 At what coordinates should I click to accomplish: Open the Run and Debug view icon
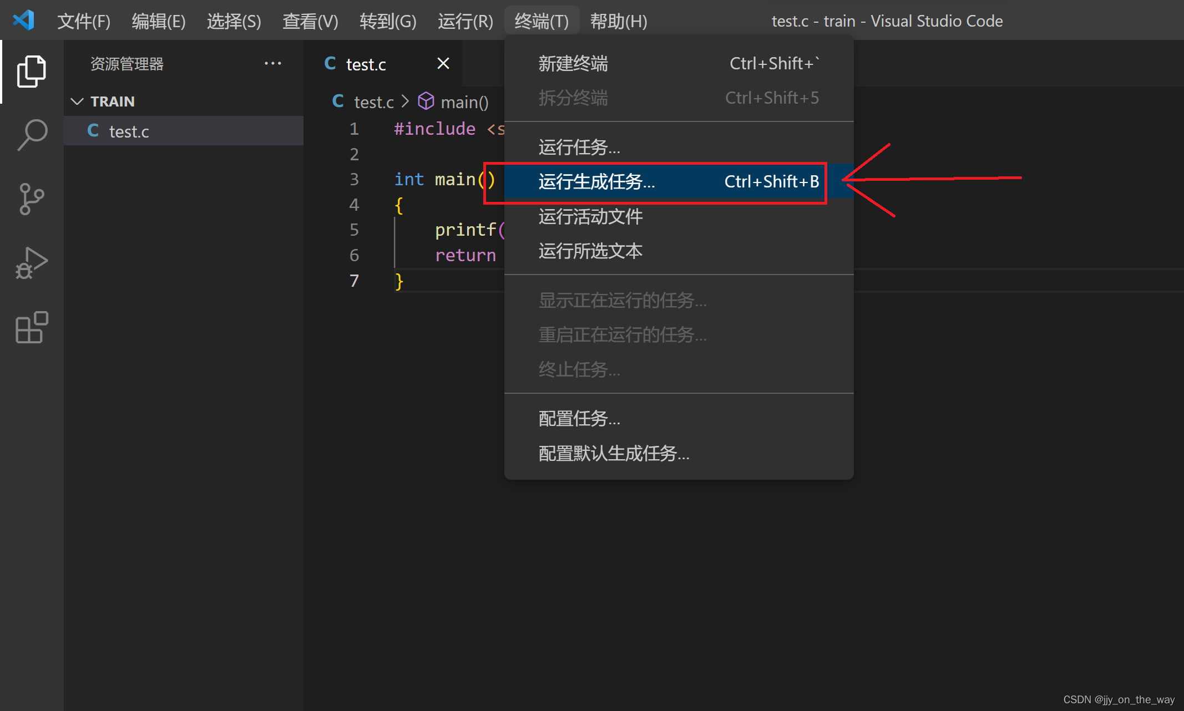32,263
